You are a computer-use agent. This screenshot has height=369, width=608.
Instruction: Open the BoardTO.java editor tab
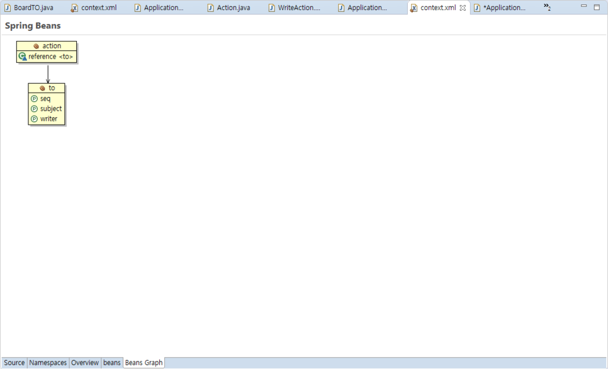(x=30, y=8)
